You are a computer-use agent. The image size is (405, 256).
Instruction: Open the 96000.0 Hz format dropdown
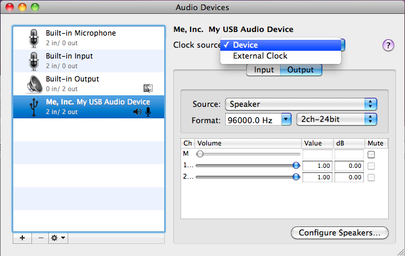(258, 120)
